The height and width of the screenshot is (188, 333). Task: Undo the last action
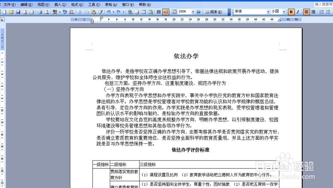tap(109, 12)
